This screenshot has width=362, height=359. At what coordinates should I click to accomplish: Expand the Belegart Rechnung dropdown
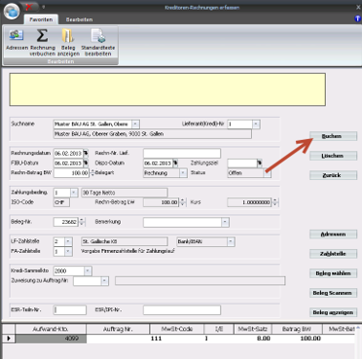tap(183, 173)
